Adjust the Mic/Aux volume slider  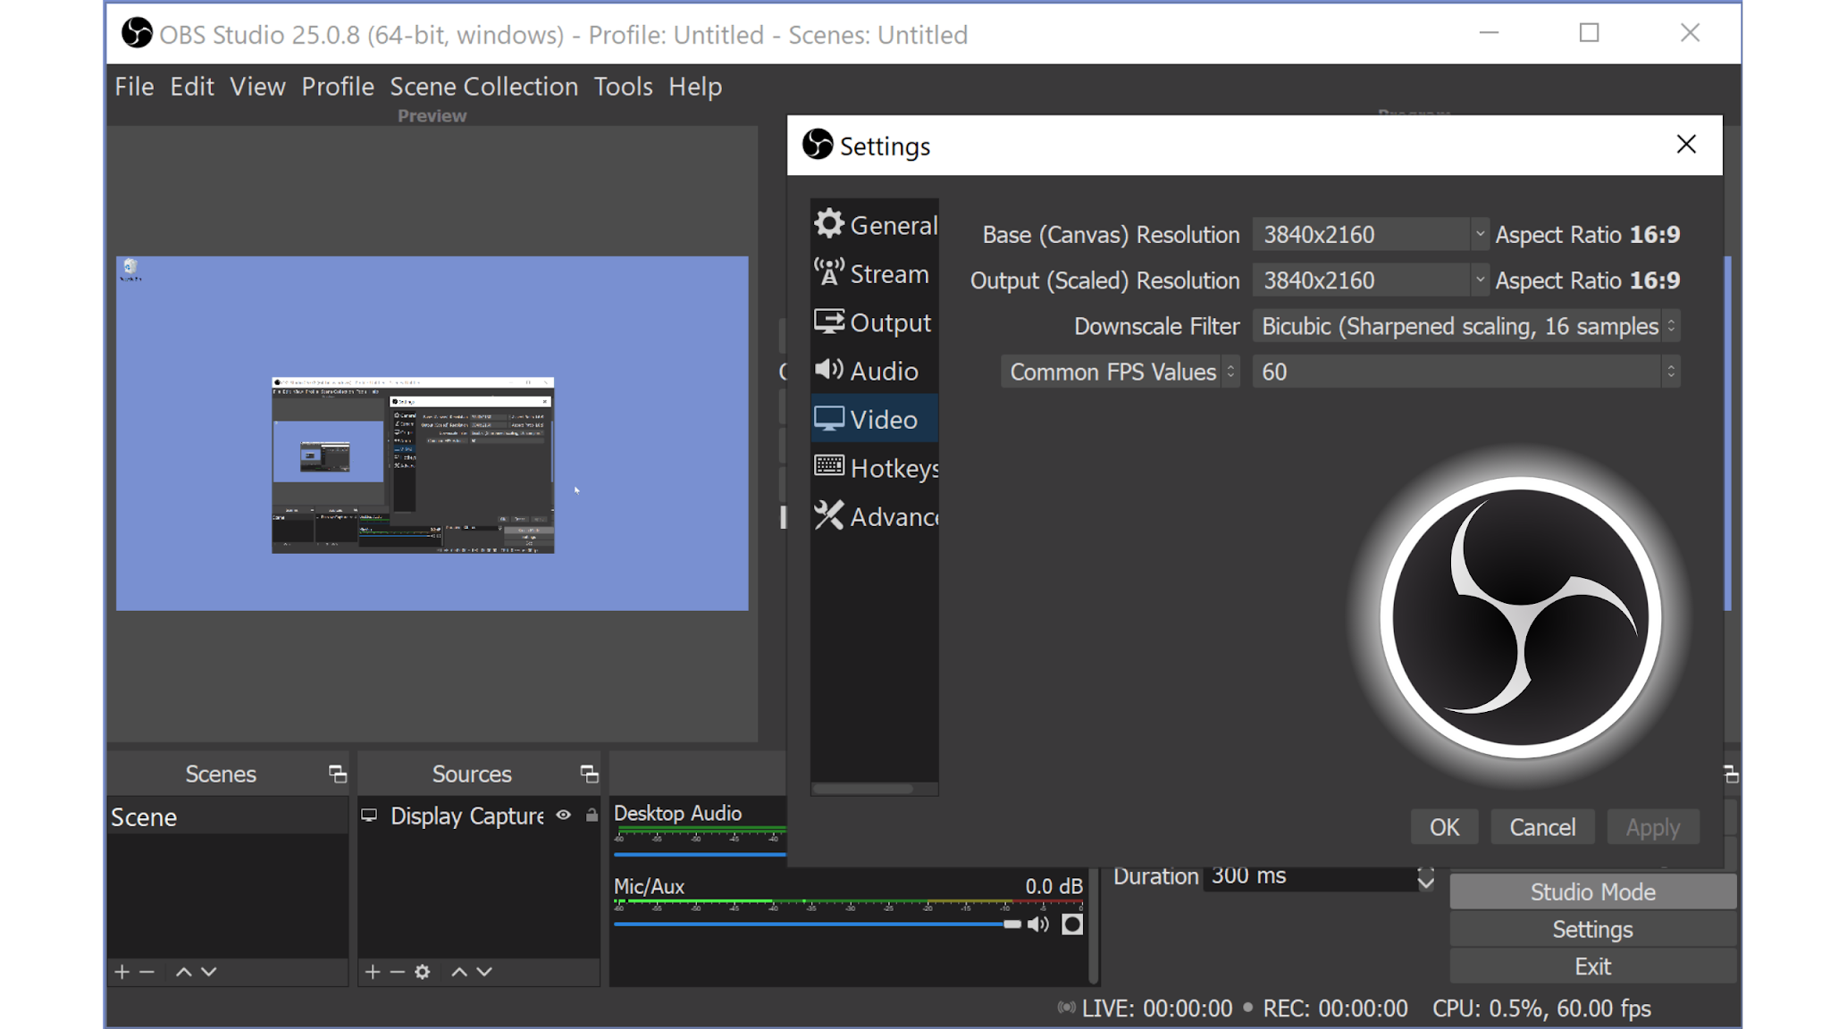pos(1012,924)
